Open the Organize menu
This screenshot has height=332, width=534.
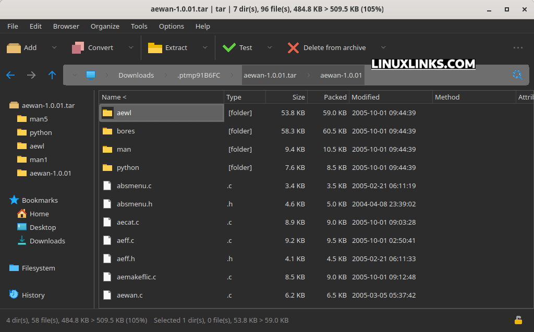105,26
